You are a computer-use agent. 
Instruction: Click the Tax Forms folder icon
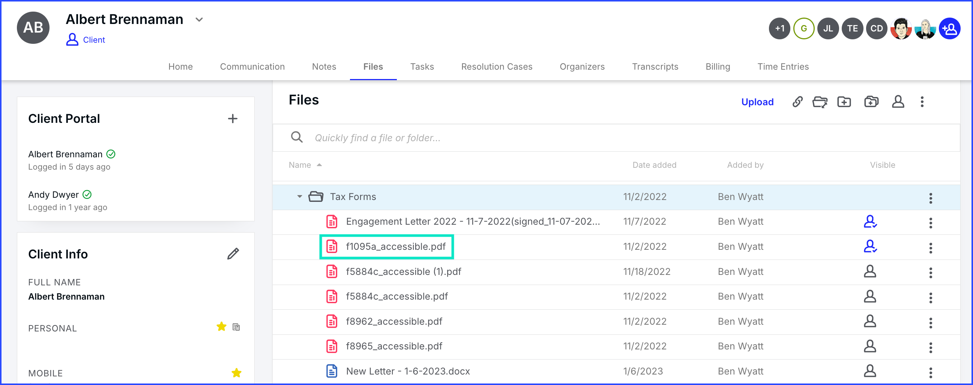click(316, 197)
